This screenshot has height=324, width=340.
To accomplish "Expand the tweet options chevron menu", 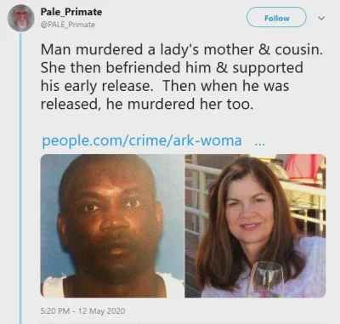I will click(x=321, y=18).
